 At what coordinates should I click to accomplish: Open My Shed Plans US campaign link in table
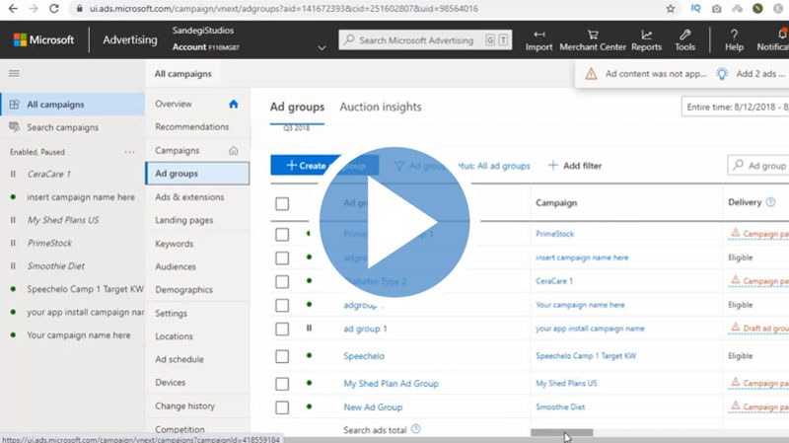pyautogui.click(x=566, y=383)
